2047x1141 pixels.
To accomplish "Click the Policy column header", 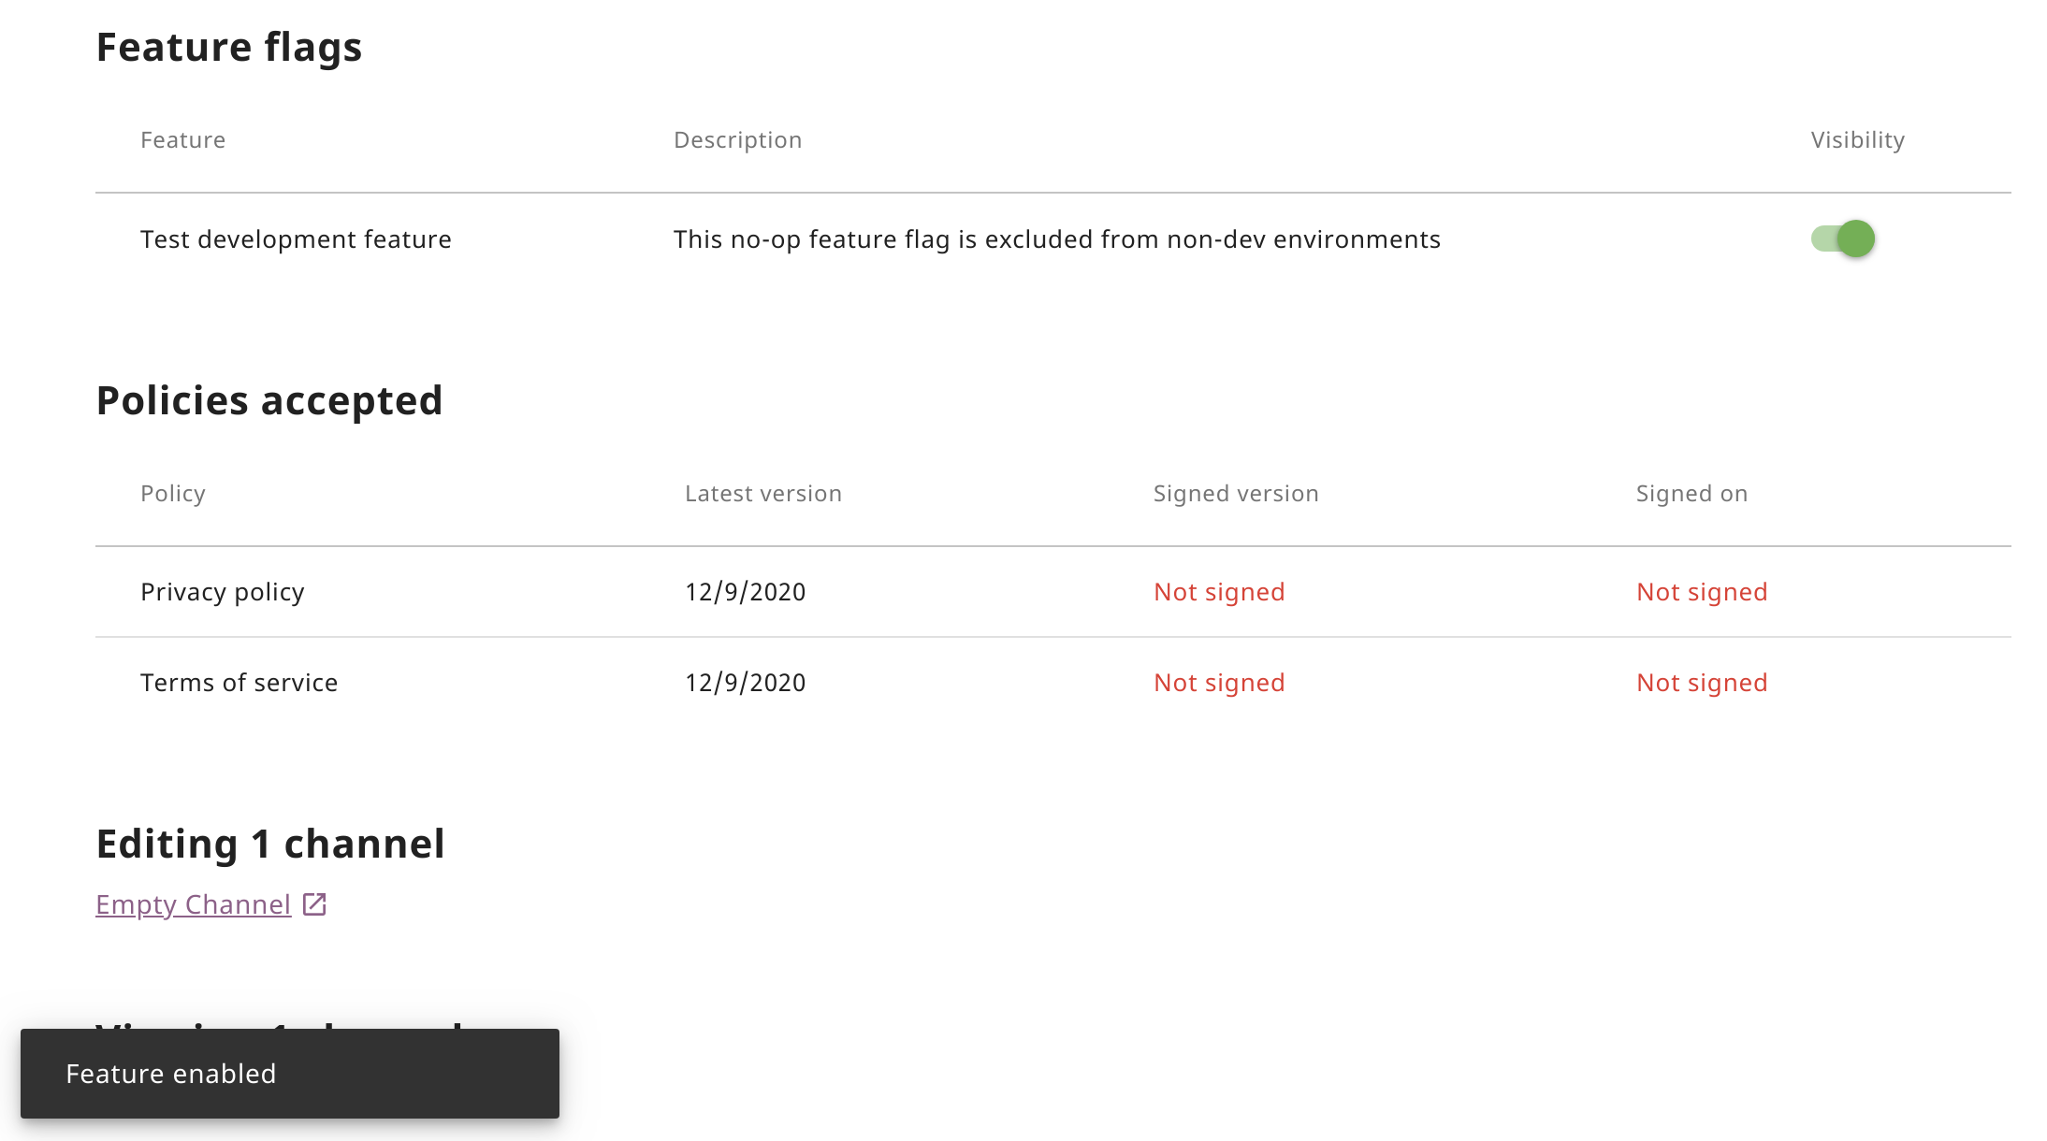I will (173, 494).
